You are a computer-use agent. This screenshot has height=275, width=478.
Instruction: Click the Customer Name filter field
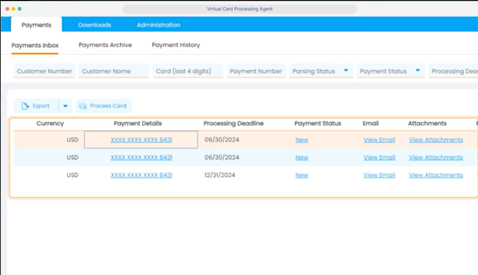pyautogui.click(x=113, y=71)
